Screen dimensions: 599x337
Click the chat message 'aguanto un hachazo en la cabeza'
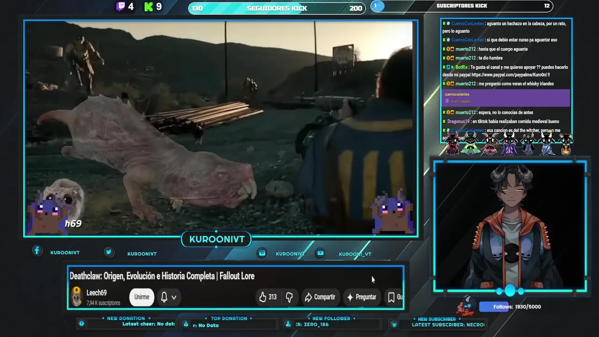[x=504, y=27]
